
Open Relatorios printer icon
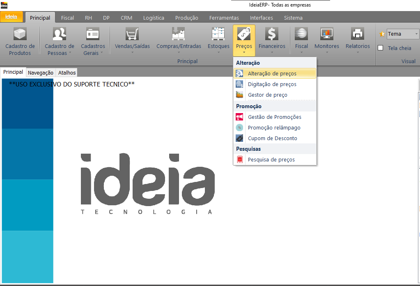(358, 34)
